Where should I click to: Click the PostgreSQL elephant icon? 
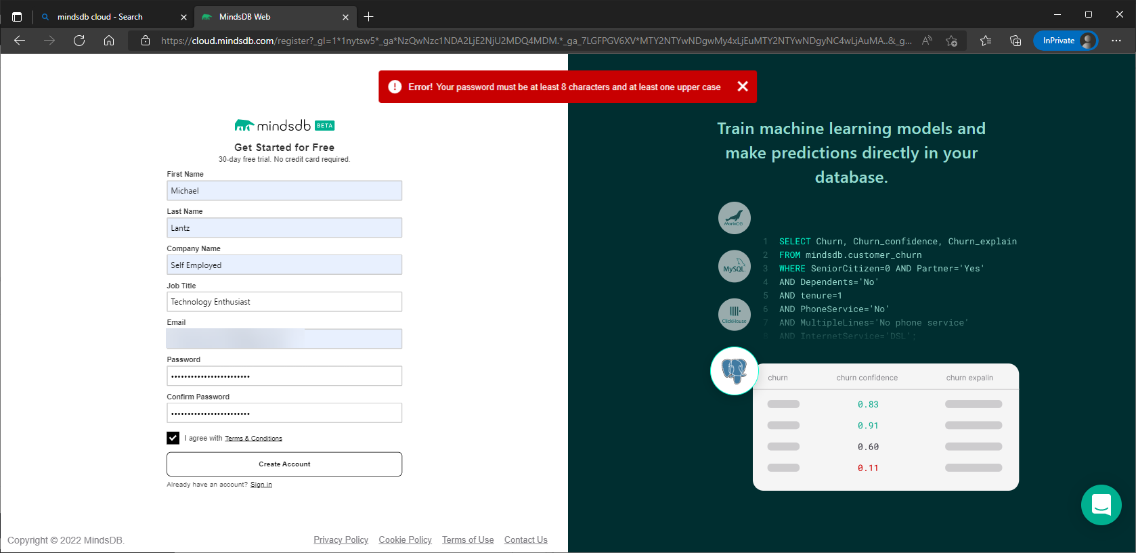coord(734,370)
